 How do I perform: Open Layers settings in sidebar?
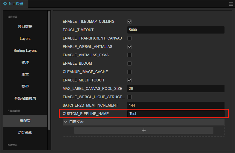[x=25, y=38]
